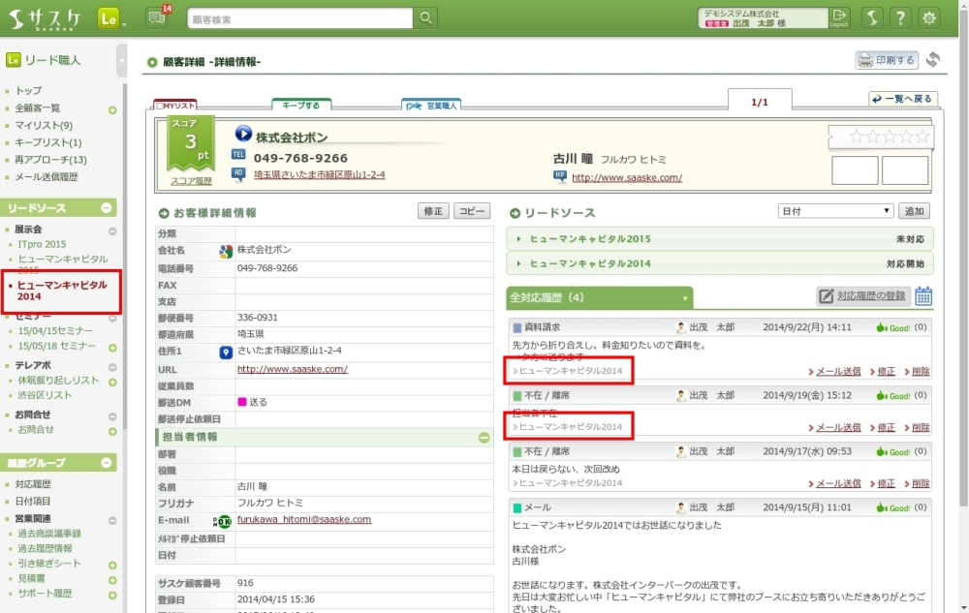Click the customer search input field
969x613 pixels.
[x=299, y=18]
